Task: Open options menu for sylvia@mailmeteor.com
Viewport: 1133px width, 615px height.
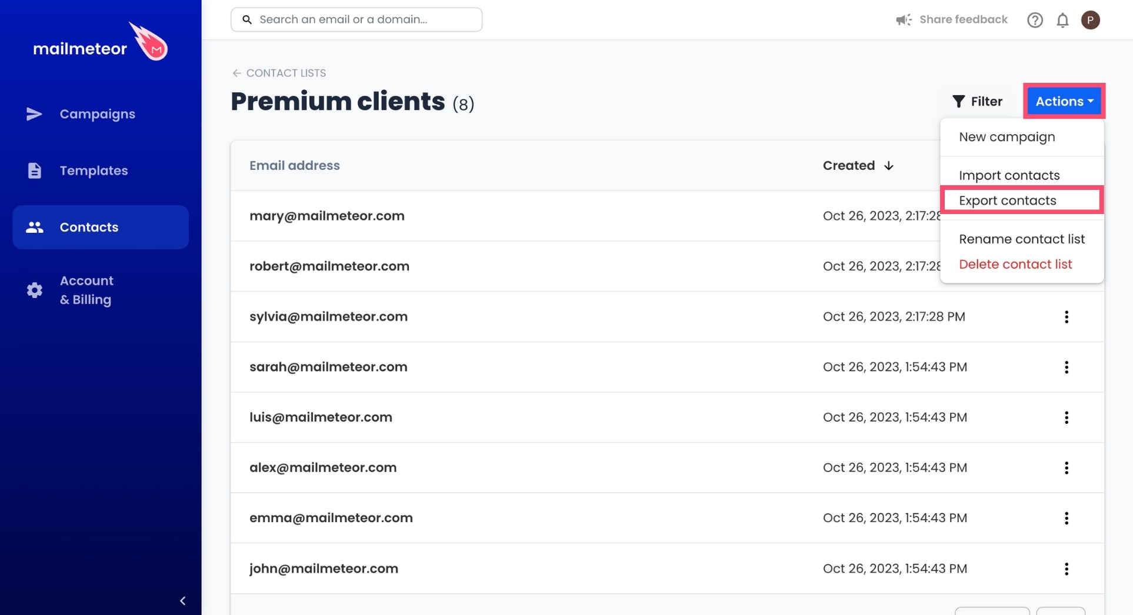Action: click(1066, 317)
